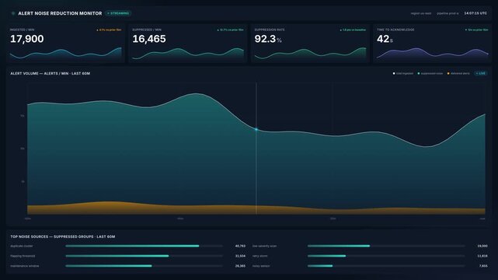The image size is (498, 280).
Task: Select the flapping threshold noise source row
Action: click(127, 256)
